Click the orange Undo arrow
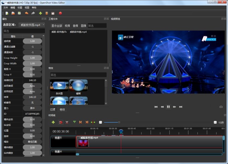 click(x=26, y=13)
